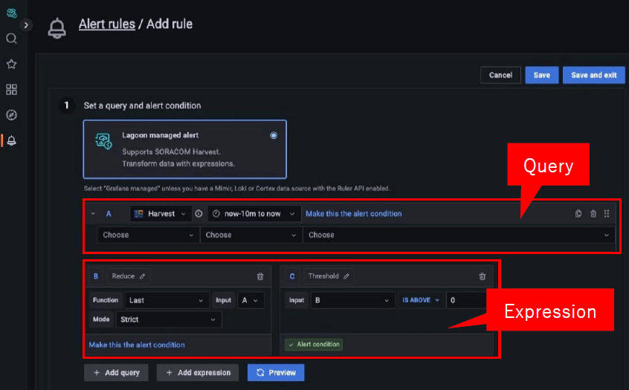Click the C expression label

coord(292,276)
